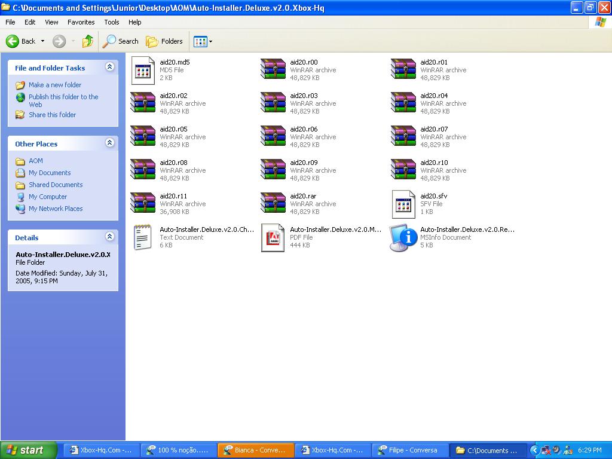
Task: Select the aid20.r06 WinRAR archive icon
Action: tap(273, 136)
